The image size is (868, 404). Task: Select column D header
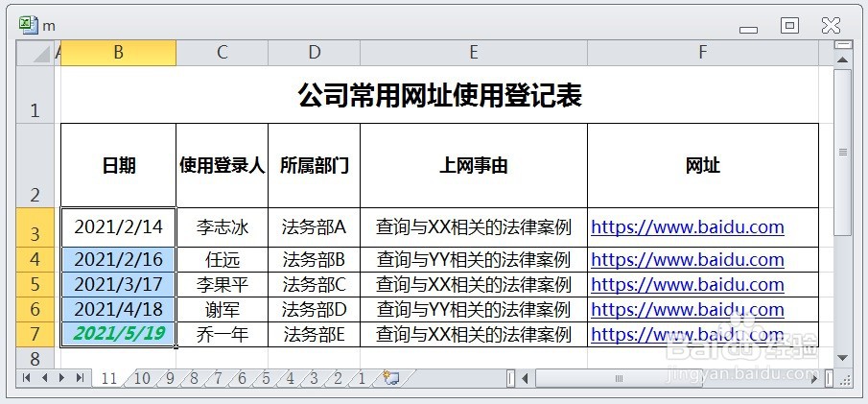pyautogui.click(x=314, y=53)
